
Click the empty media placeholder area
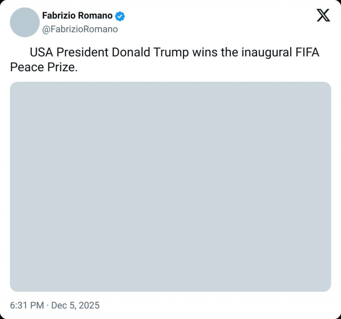tap(170, 185)
